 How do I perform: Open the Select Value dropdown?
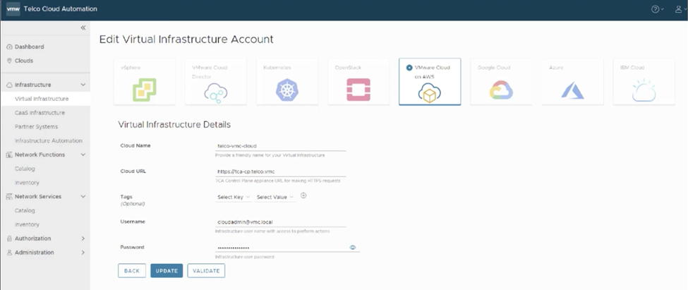pyautogui.click(x=275, y=198)
